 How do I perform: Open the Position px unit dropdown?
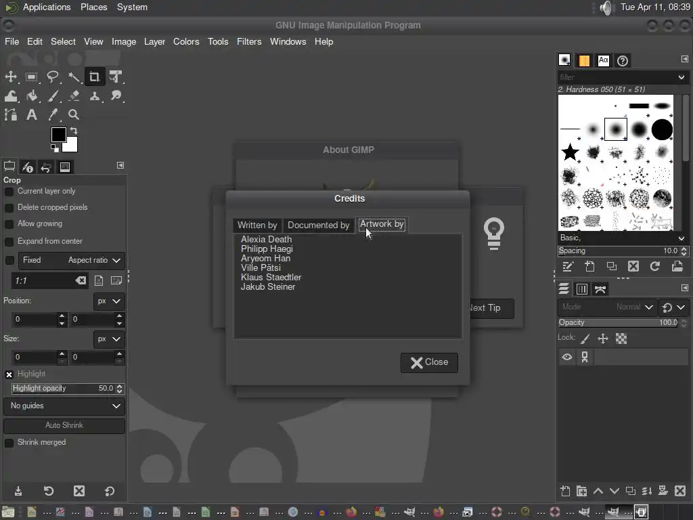point(109,301)
